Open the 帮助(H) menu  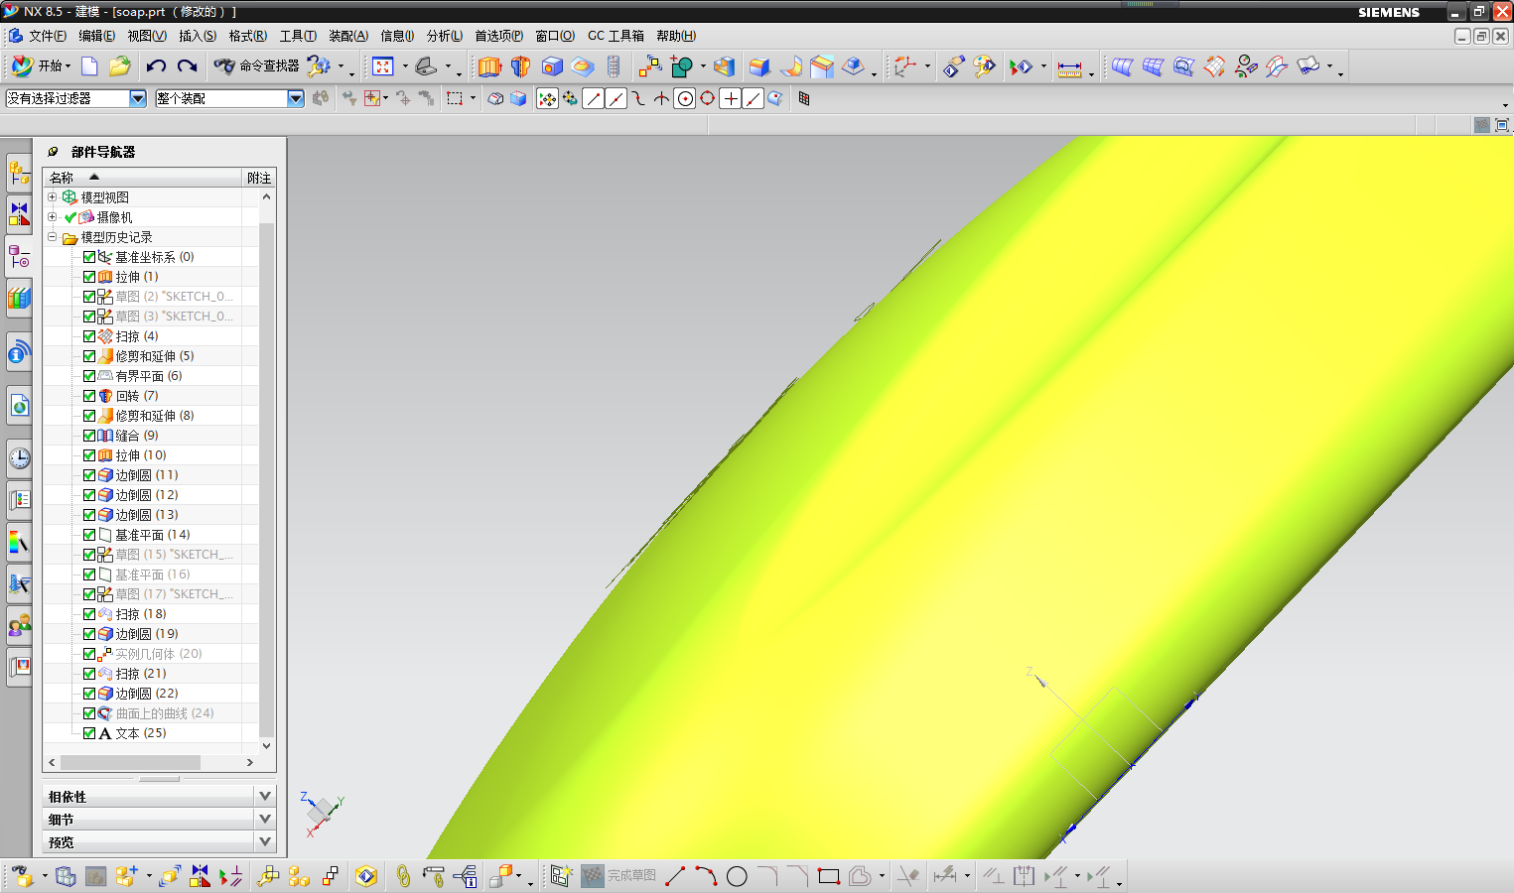(676, 36)
